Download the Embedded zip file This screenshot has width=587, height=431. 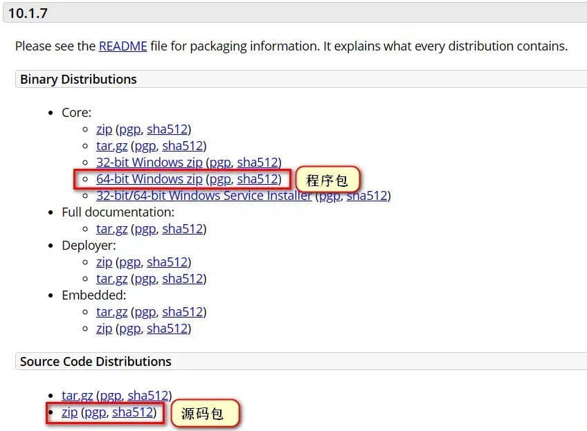tap(104, 329)
